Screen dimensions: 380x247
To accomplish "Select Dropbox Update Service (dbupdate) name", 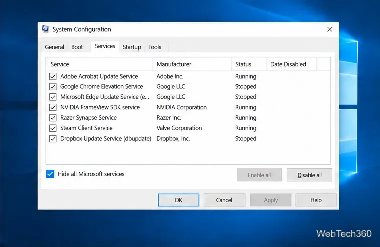I will pyautogui.click(x=106, y=139).
